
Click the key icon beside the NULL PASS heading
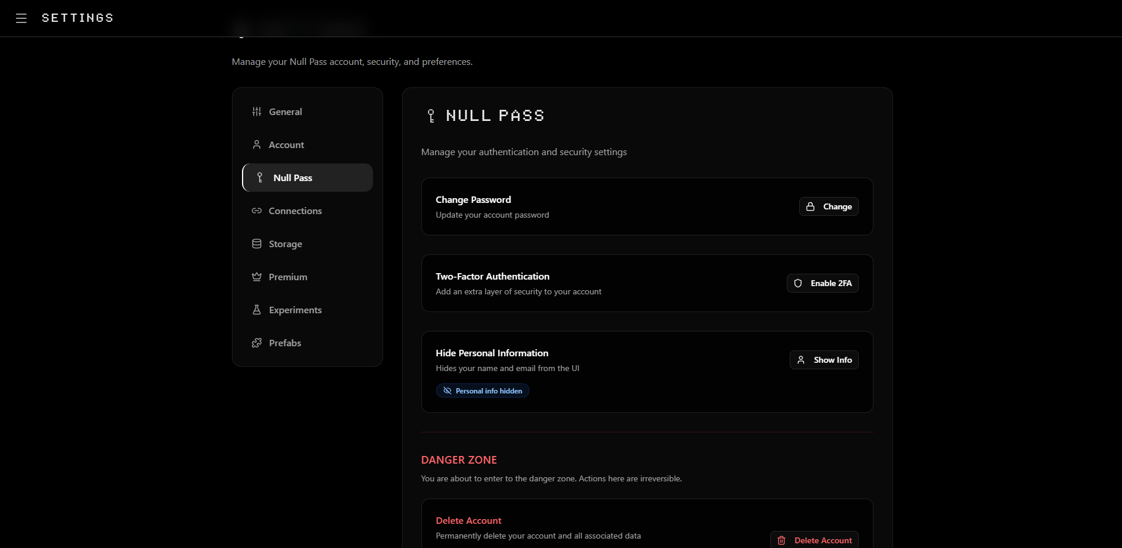430,115
